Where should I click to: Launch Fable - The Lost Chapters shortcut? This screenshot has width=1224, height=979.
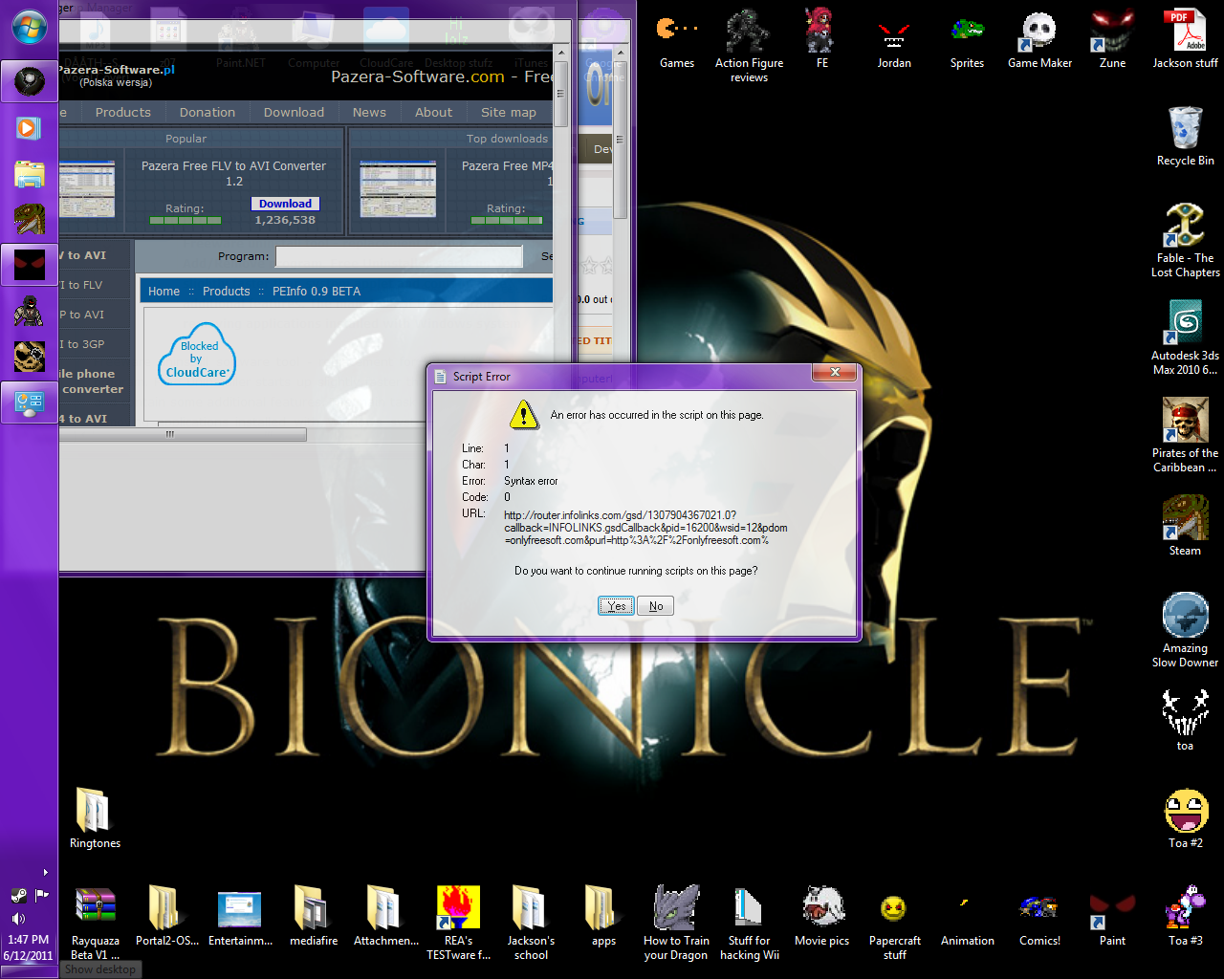[x=1185, y=240]
